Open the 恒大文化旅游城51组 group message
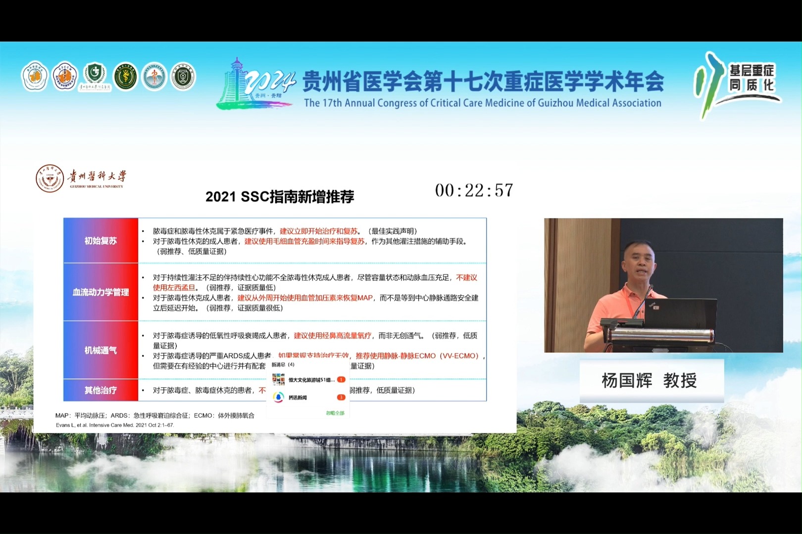 coord(308,380)
